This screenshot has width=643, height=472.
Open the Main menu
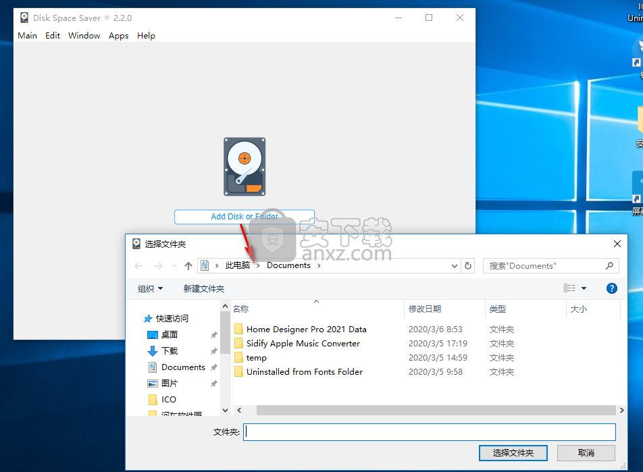click(27, 36)
